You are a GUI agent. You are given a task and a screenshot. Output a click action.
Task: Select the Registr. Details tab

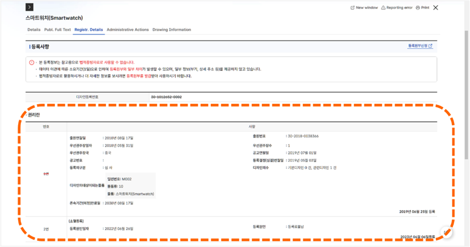[88, 29]
